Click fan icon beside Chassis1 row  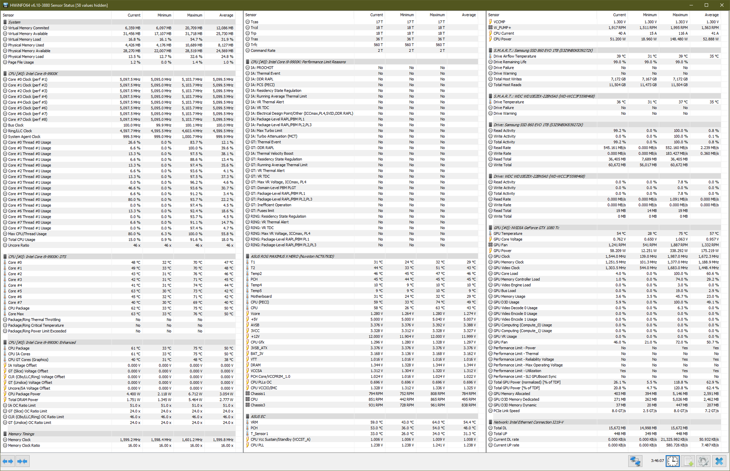[247, 394]
